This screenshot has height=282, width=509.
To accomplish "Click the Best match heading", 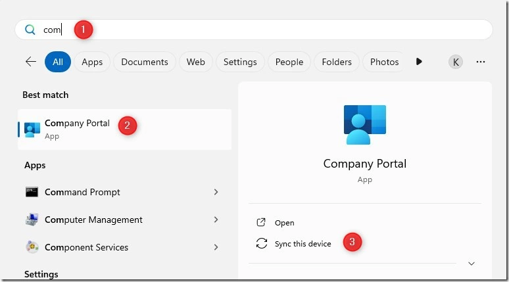I will tap(45, 95).
